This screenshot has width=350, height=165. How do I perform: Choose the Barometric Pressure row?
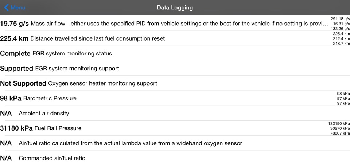click(x=50, y=98)
